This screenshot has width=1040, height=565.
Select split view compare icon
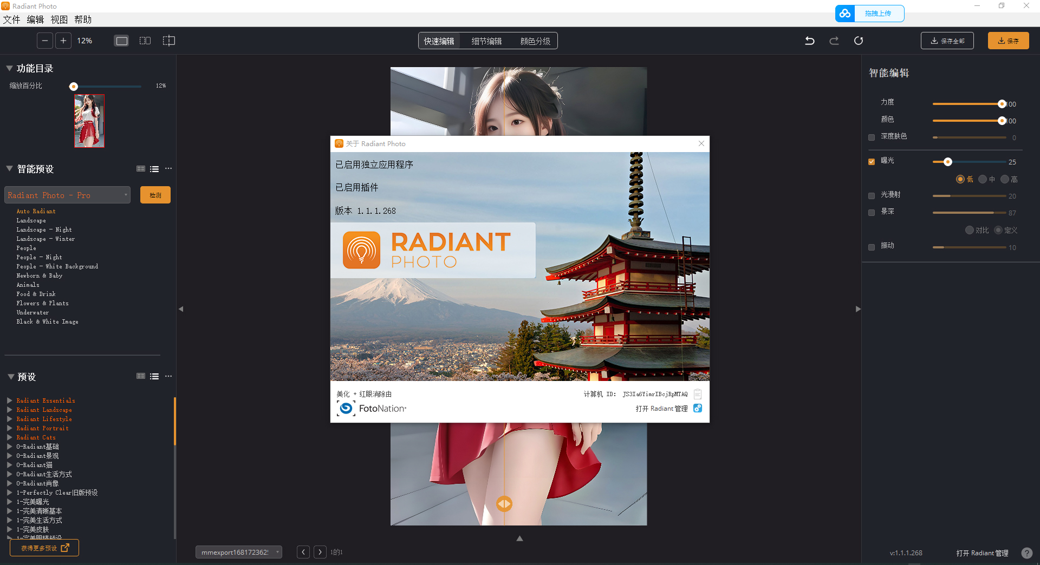tap(169, 41)
